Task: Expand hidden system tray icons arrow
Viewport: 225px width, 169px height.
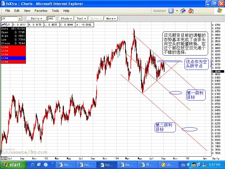Action: point(189,165)
